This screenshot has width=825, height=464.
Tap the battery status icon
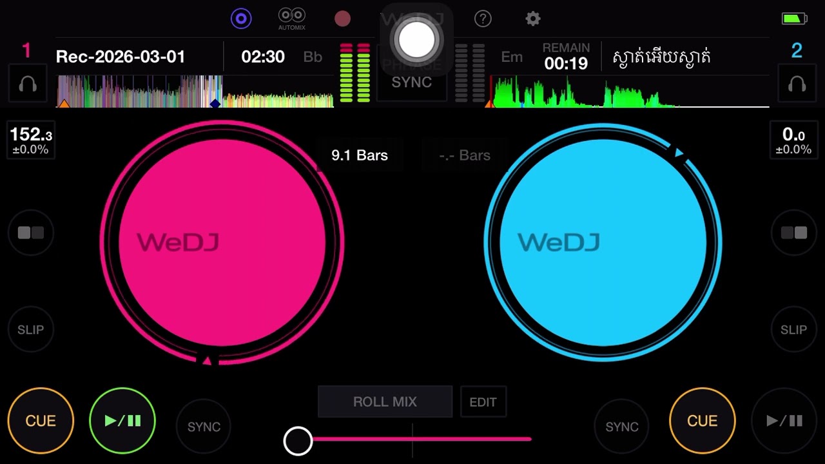point(795,19)
